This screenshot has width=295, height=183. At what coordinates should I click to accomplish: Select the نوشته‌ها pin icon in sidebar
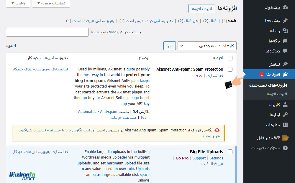tap(285, 21)
